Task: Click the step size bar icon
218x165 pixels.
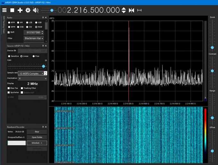Action: point(139,10)
